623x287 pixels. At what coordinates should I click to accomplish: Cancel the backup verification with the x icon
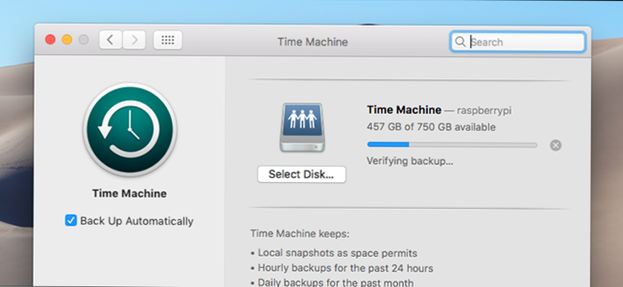point(556,145)
